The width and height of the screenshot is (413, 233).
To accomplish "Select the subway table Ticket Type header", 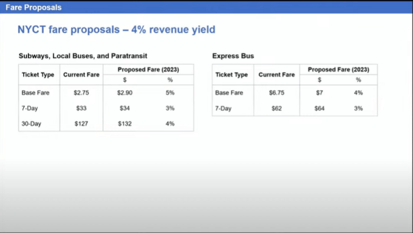I will (x=38, y=75).
